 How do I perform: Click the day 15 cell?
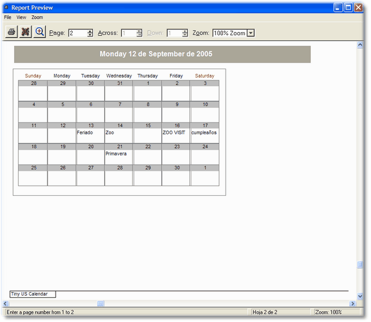point(148,133)
